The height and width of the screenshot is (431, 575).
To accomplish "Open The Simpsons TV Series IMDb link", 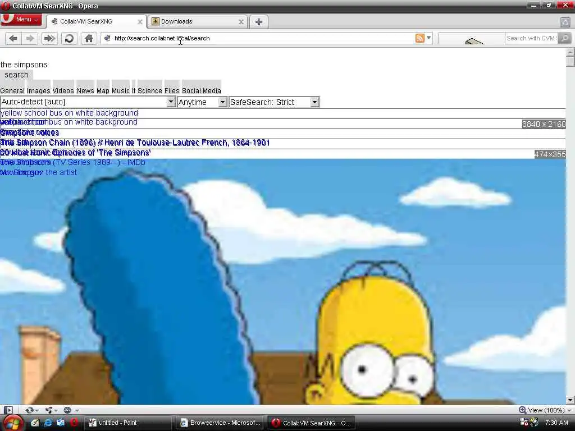I will 72,162.
